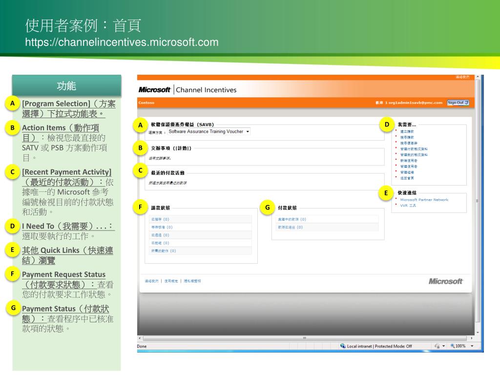Click the 已拒絕 (0) request status row
Viewport: 500px width, 375px height.
pyautogui.click(x=200, y=243)
